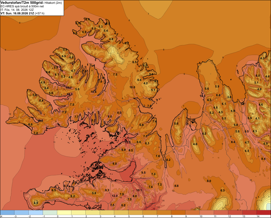Click the 'Veðurstofan/T2m 500grid:' title text
The image size is (271, 218).
[22, 2]
